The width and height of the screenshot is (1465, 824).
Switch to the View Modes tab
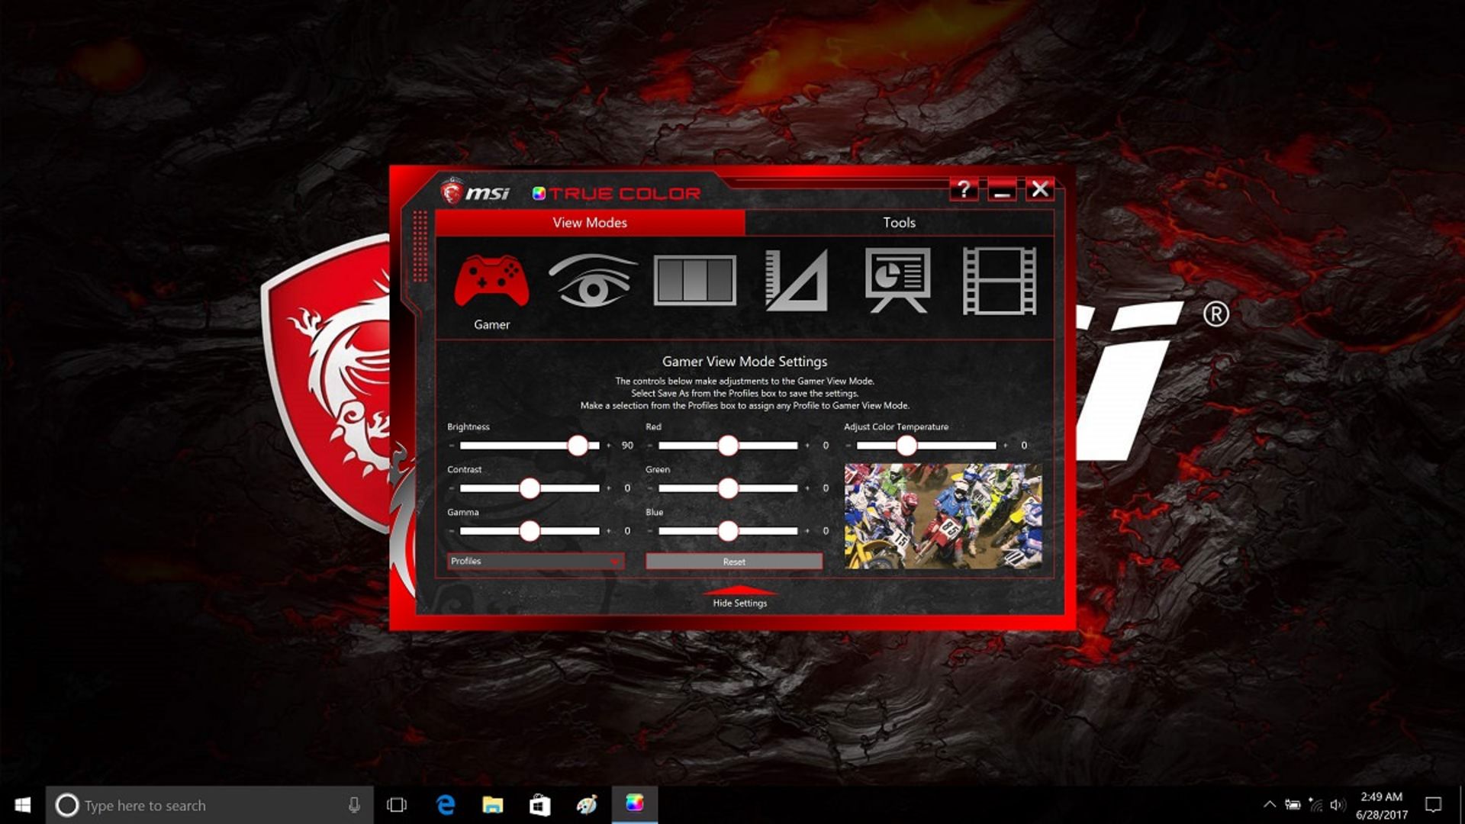point(590,223)
